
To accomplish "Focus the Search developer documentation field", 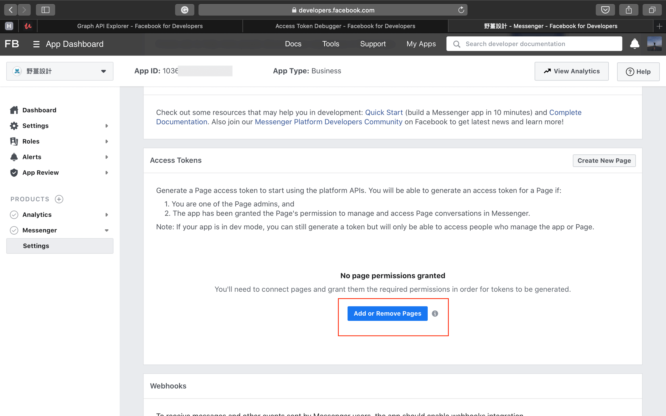I will (534, 44).
